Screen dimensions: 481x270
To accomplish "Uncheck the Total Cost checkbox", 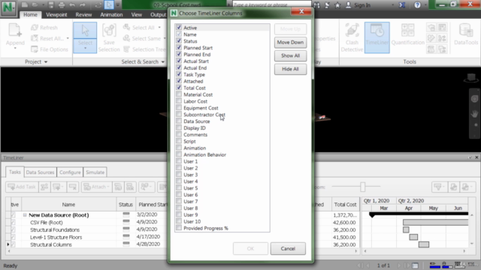I will pyautogui.click(x=179, y=88).
